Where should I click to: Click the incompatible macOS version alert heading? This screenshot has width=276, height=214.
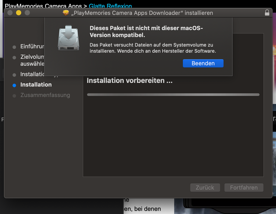pyautogui.click(x=146, y=31)
